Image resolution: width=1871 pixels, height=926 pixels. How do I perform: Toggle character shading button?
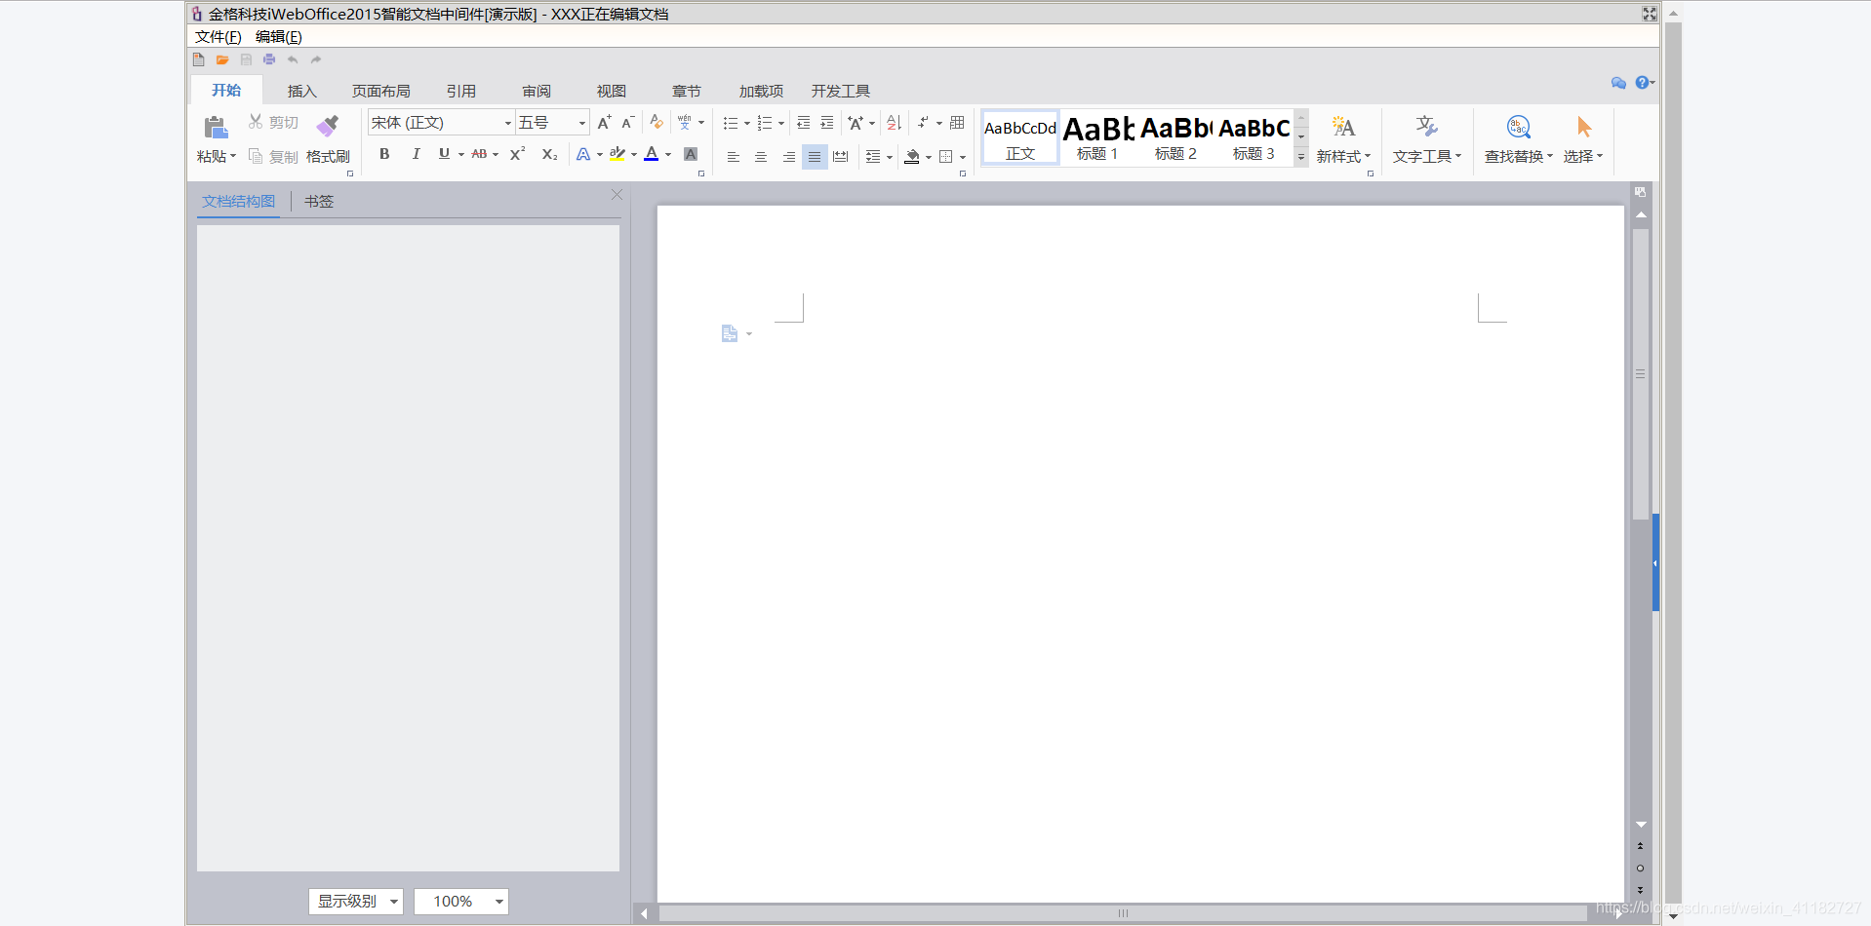691,154
